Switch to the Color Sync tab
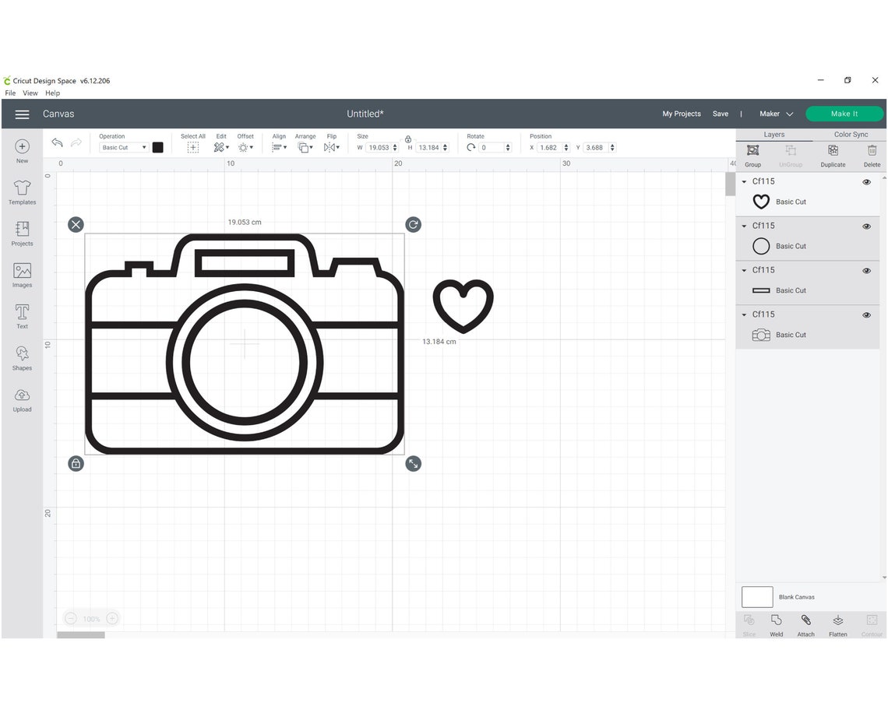The image size is (888, 713). [850, 134]
